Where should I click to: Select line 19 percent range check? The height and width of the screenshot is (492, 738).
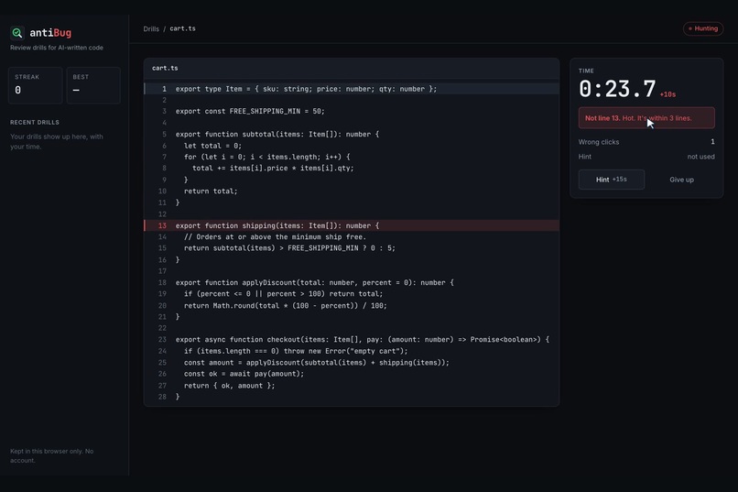coord(352,294)
